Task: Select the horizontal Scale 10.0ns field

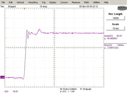Action: click(115, 28)
